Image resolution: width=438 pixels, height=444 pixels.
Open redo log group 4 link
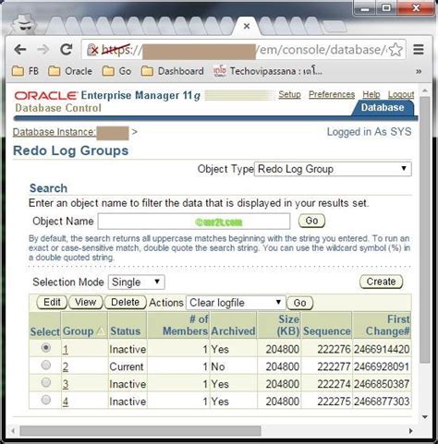click(x=66, y=402)
